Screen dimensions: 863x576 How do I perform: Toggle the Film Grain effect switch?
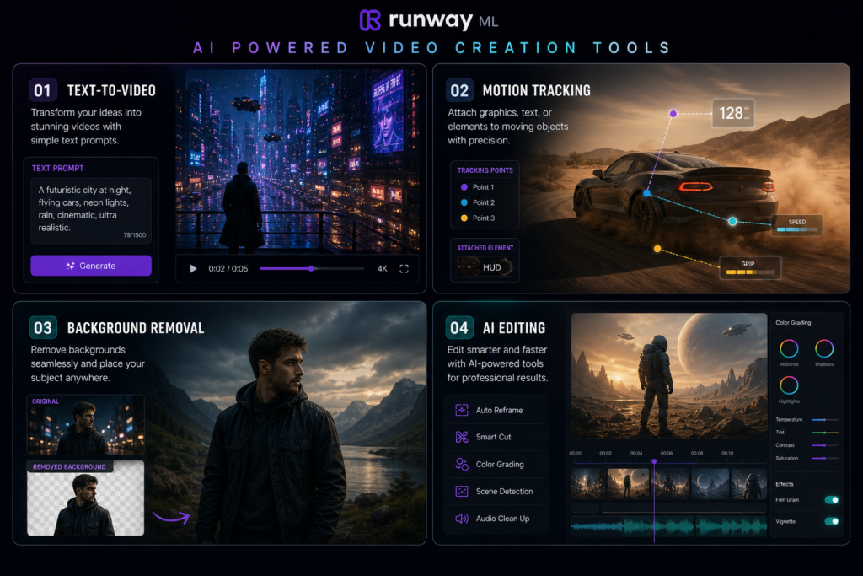pos(832,500)
